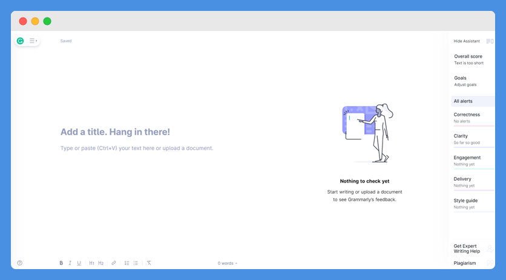Select the Style guide category

[x=473, y=204]
